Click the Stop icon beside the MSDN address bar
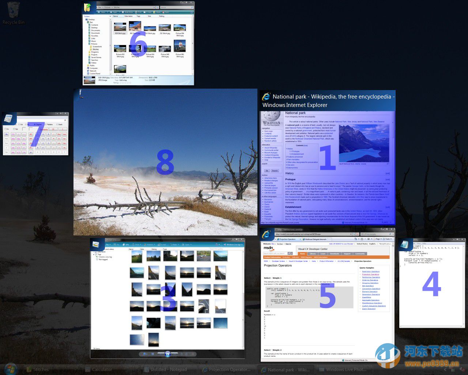Image resolution: width=468 pixels, height=375 pixels. pos(357,234)
